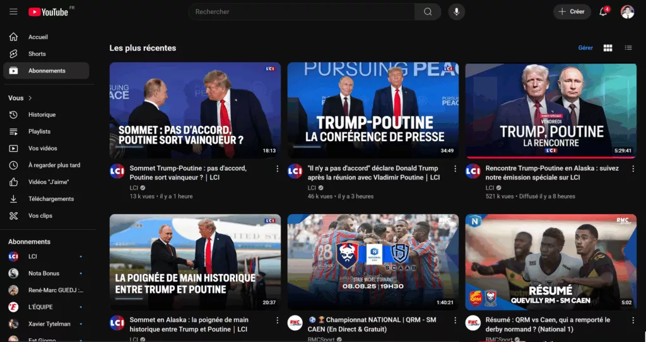
Task: Open Playlists in sidebar
Action: [46, 132]
